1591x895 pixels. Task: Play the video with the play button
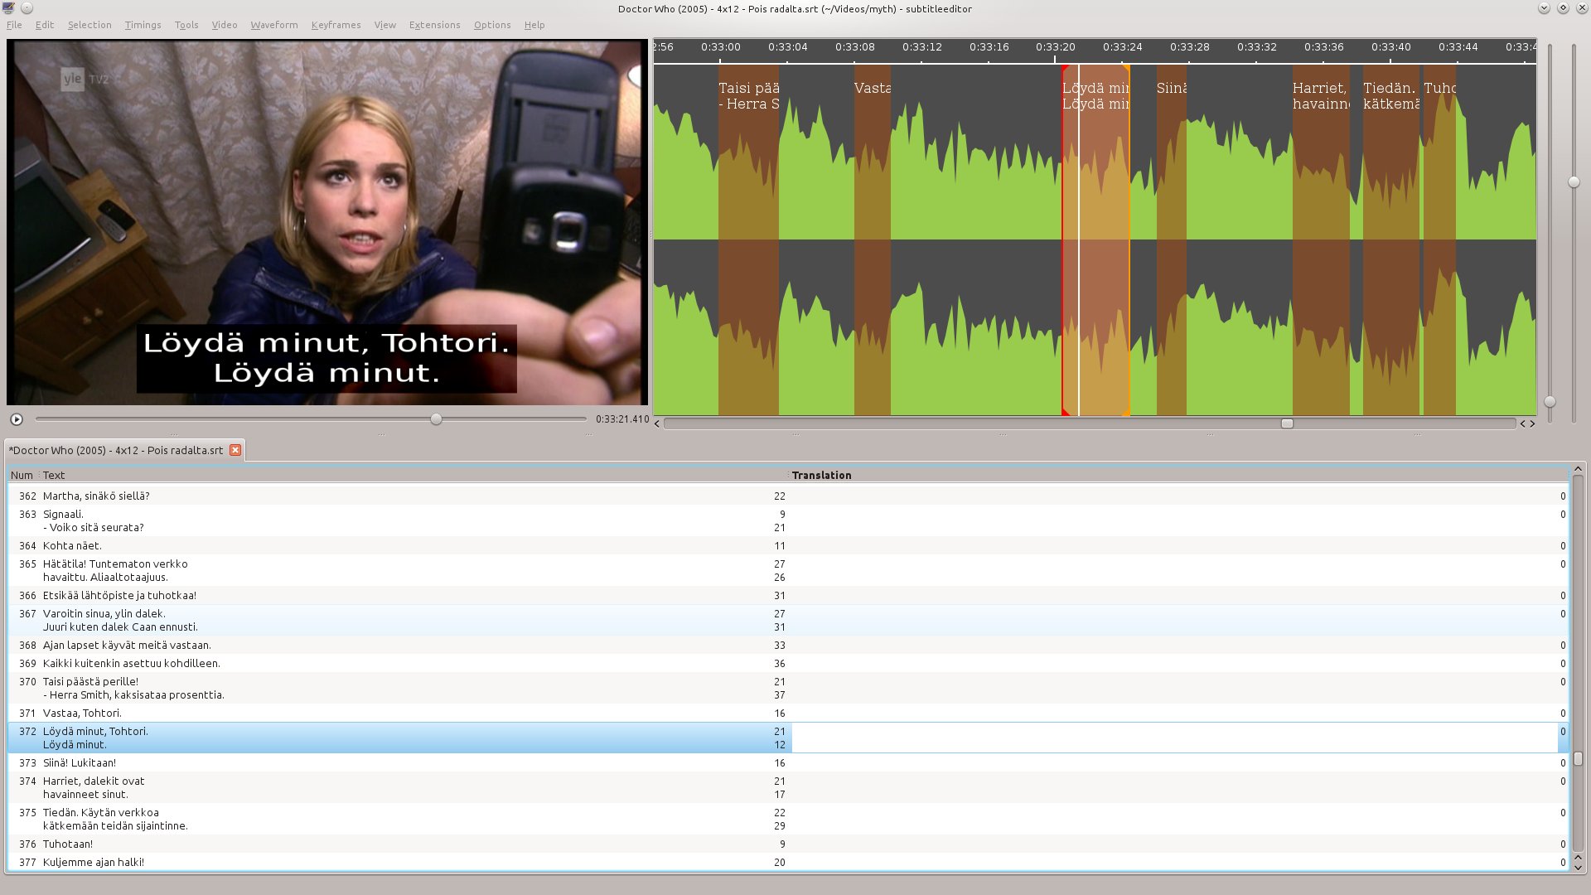tap(17, 419)
